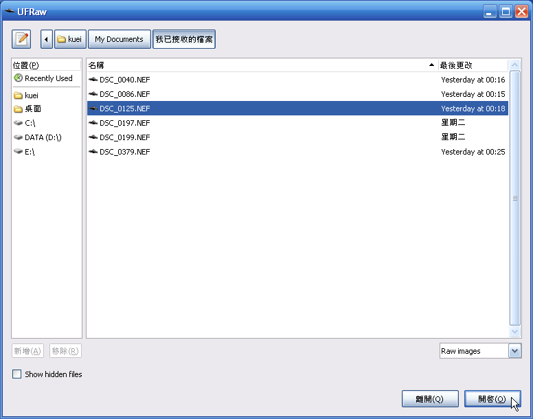Image resolution: width=533 pixels, height=419 pixels.
Task: Toggle the type-a-filename pencil icon
Action: coord(21,39)
